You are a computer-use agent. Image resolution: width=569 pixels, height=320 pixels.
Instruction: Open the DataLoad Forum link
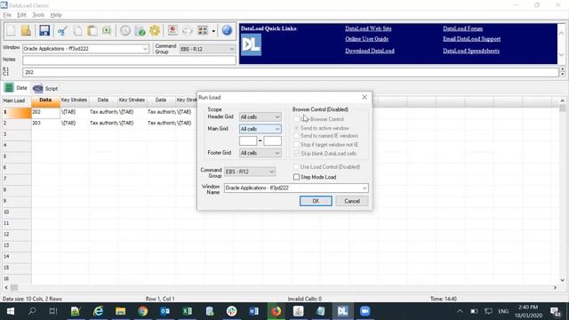click(x=462, y=28)
